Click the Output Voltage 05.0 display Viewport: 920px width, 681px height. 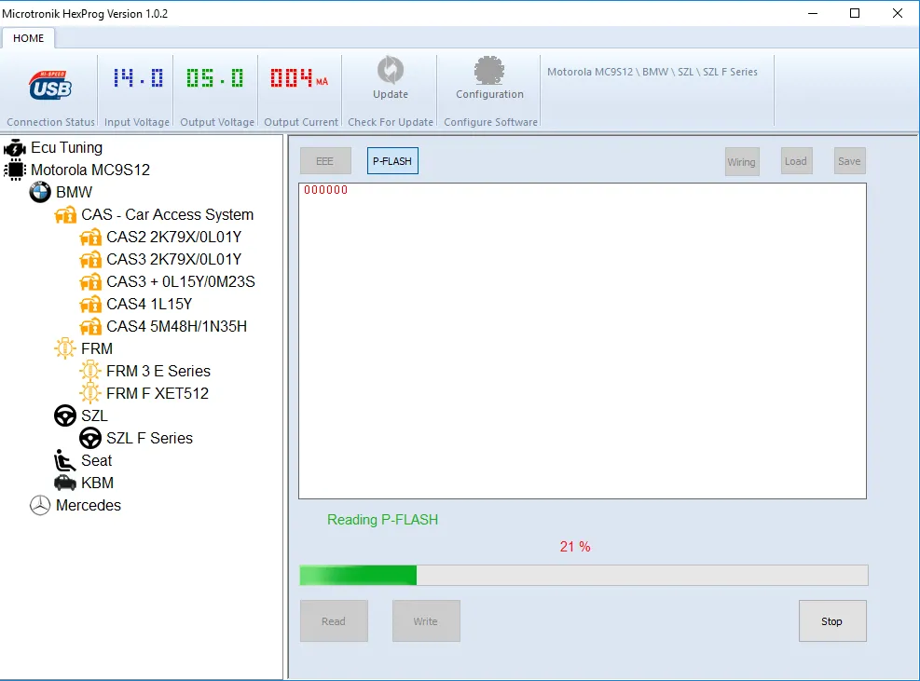pyautogui.click(x=214, y=78)
